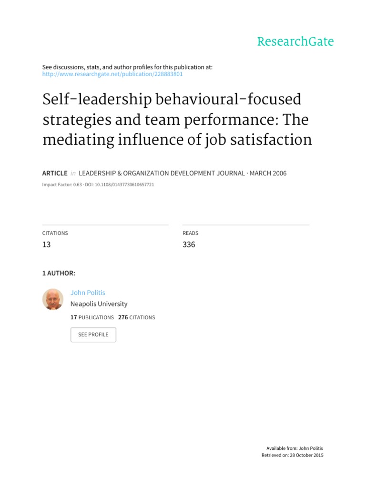
Task: Select the 17 Publications stat
Action: pyautogui.click(x=92, y=317)
